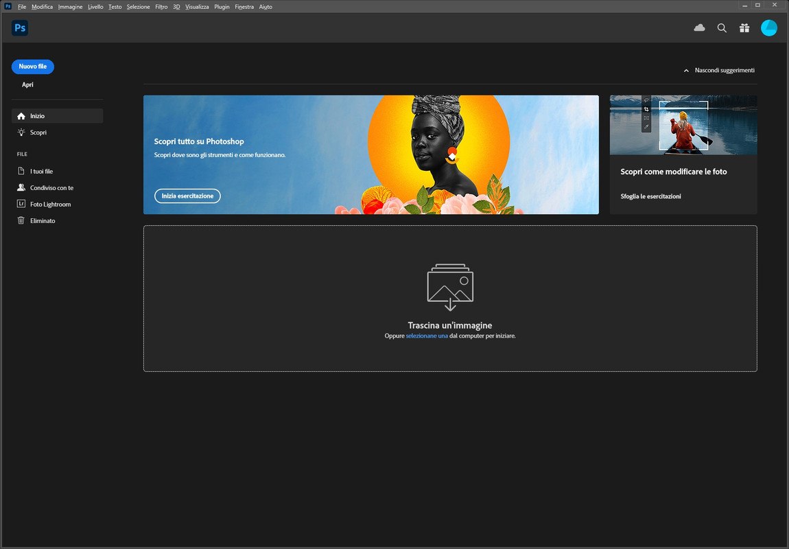Click the search magnifying glass icon

[x=722, y=28]
